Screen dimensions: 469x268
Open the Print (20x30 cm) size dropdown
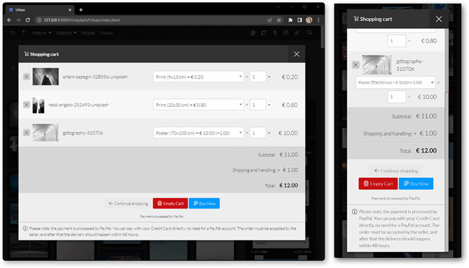(198, 105)
